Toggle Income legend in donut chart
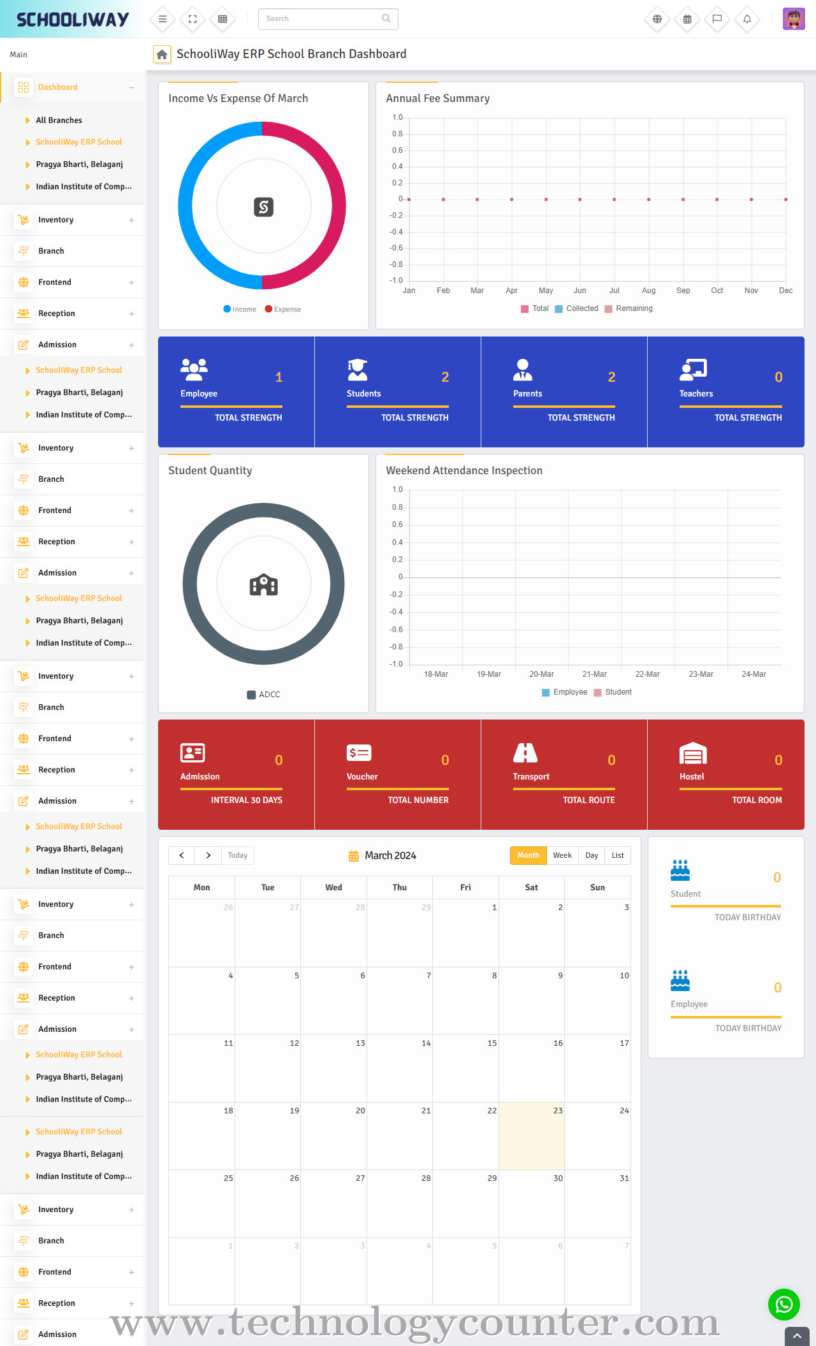The height and width of the screenshot is (1346, 816). tap(240, 309)
